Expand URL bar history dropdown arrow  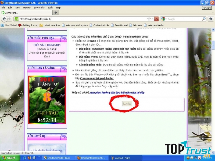pos(153,19)
